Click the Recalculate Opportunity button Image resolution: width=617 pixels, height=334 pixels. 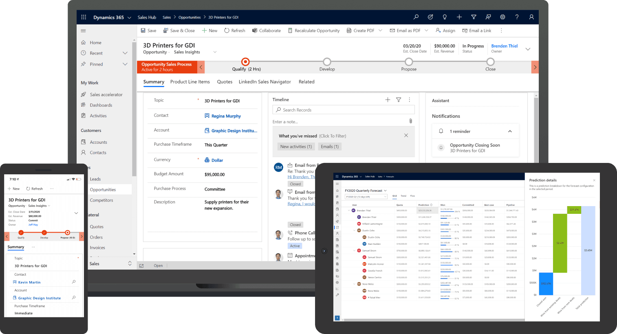[314, 31]
